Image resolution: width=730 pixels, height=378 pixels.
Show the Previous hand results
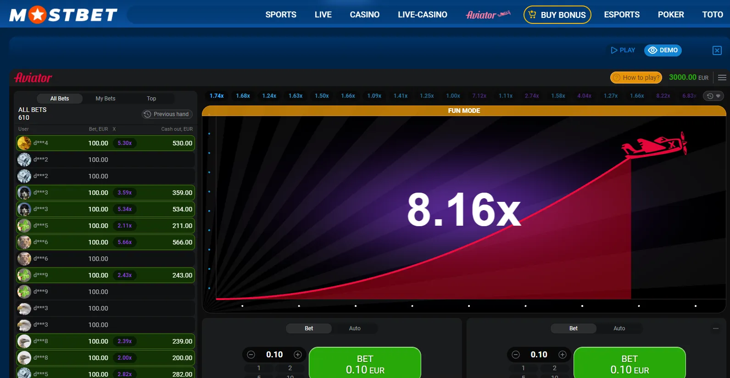[x=167, y=114]
